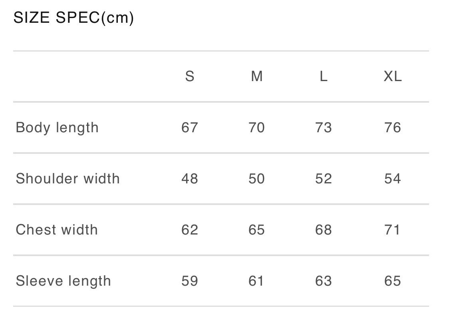453x326 pixels.
Task: Click chest width value 71 for XL
Action: point(393,230)
